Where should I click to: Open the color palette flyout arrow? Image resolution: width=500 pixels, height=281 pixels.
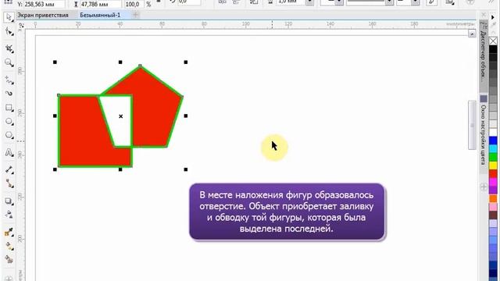(x=493, y=17)
